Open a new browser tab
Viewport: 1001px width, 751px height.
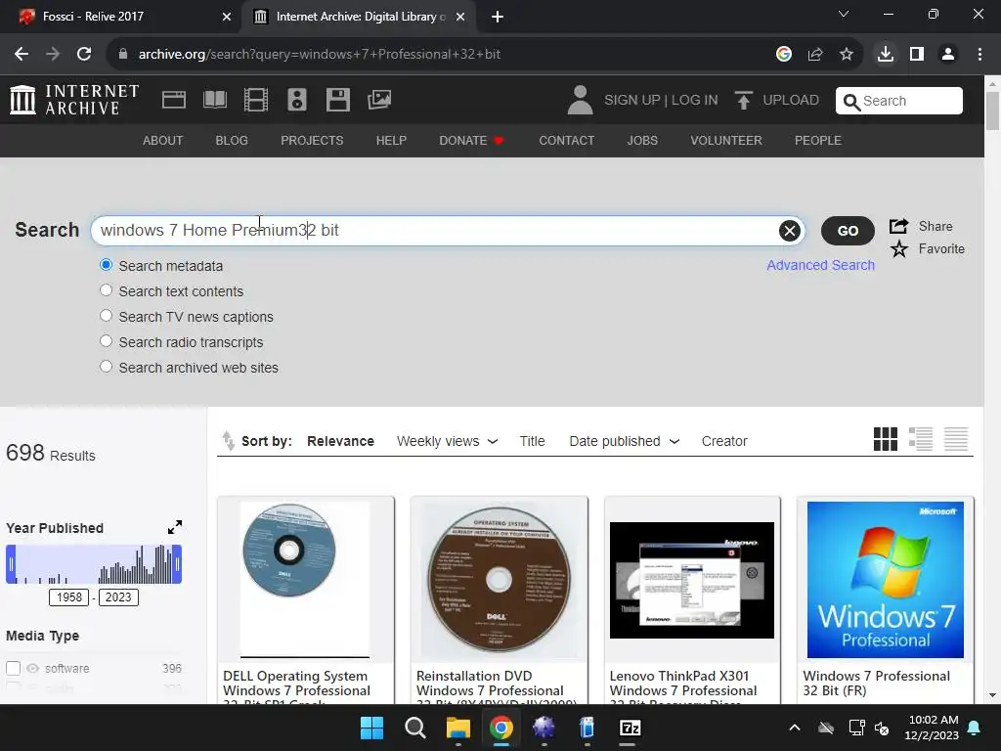tap(498, 17)
